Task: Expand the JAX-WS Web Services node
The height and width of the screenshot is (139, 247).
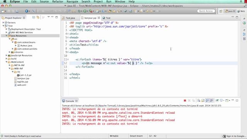Action: [7, 32]
